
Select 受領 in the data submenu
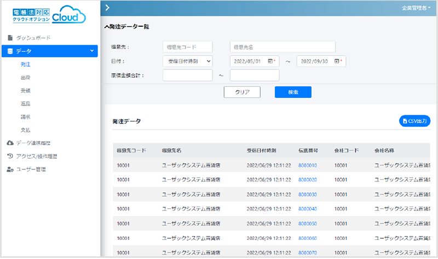(x=25, y=91)
